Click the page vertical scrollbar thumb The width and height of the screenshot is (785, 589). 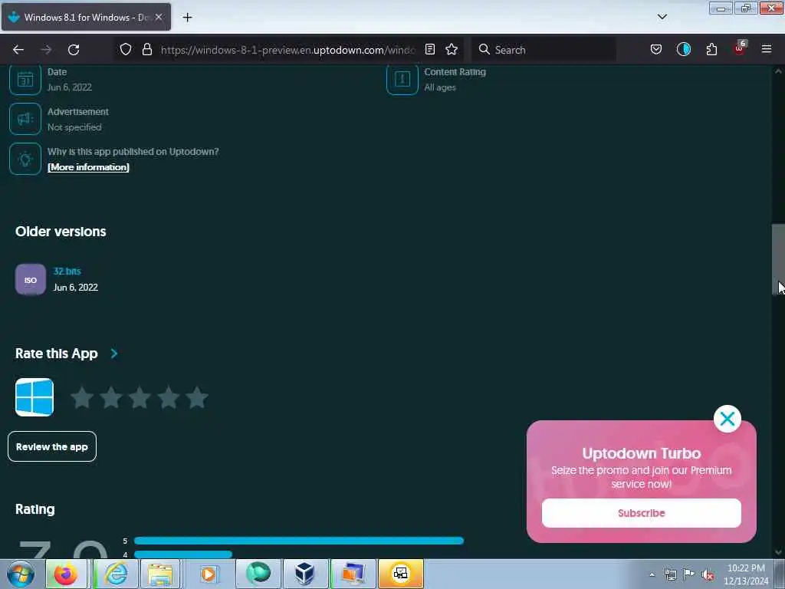click(778, 259)
